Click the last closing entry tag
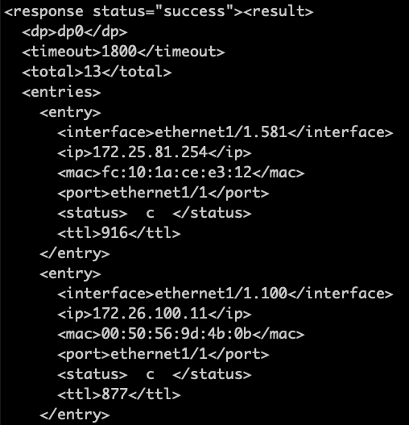The image size is (409, 425). [x=75, y=415]
